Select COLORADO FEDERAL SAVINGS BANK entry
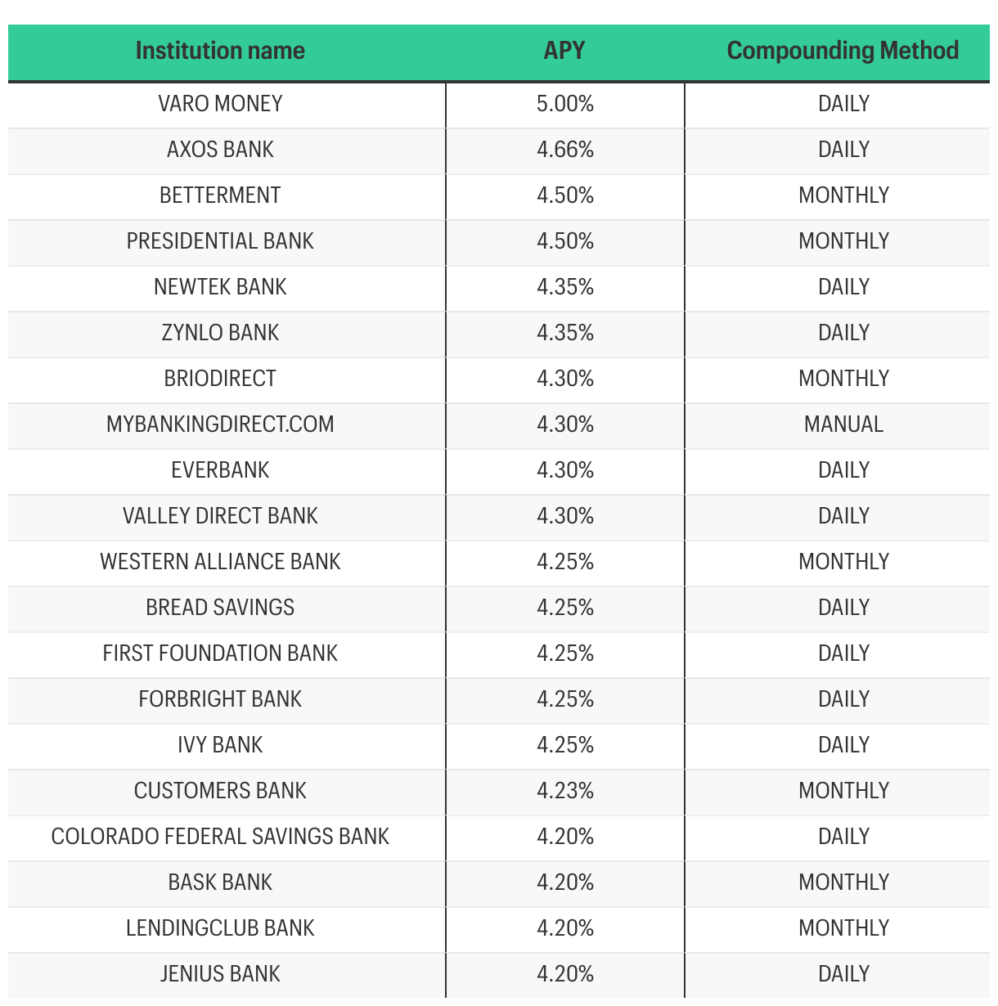Image resolution: width=998 pixels, height=1006 pixels. click(x=220, y=837)
